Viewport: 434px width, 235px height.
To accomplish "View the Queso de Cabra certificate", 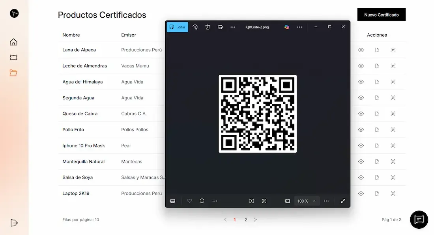I will pos(361,114).
